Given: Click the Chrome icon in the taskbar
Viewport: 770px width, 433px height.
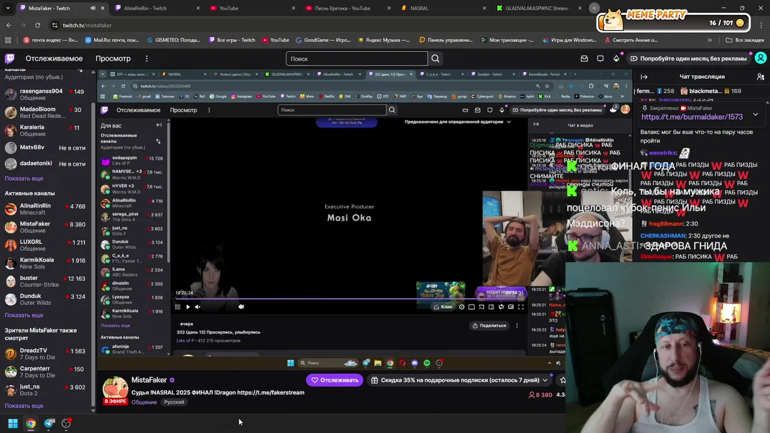Looking at the screenshot, I should 31,423.
